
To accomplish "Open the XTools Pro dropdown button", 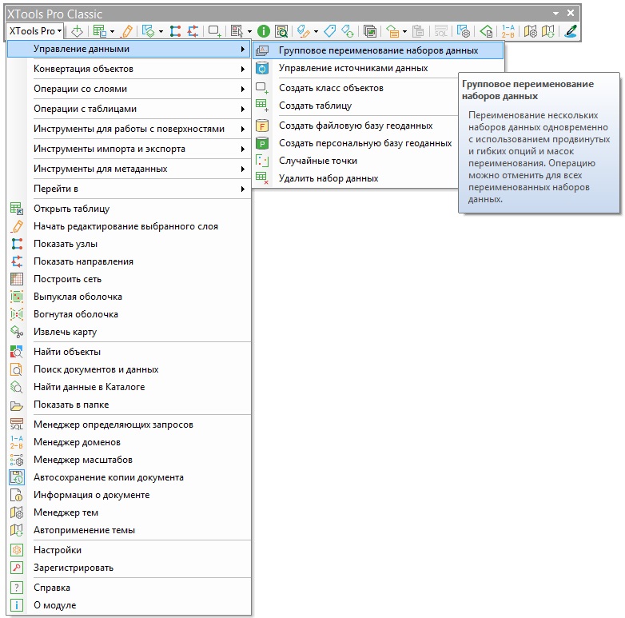I will click(35, 30).
